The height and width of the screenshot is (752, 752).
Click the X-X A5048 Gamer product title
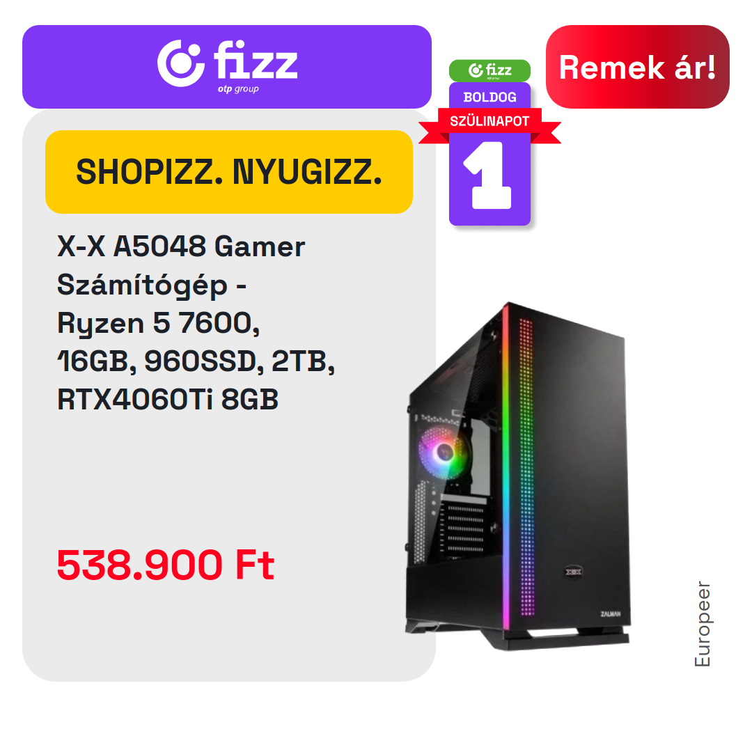coord(181,246)
